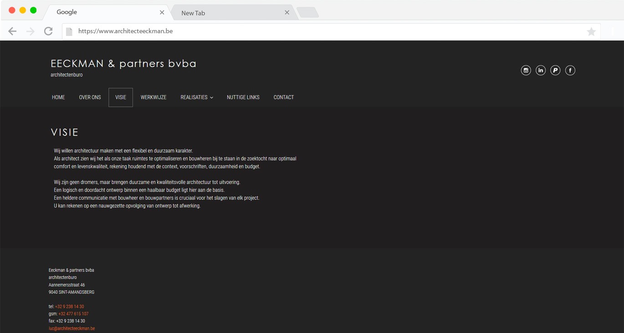Call the tel number +32 9 238 14 30
The image size is (624, 333).
[69, 307]
